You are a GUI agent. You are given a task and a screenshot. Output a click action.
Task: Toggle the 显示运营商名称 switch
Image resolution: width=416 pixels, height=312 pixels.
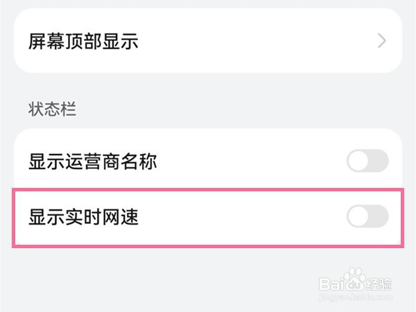(x=367, y=162)
